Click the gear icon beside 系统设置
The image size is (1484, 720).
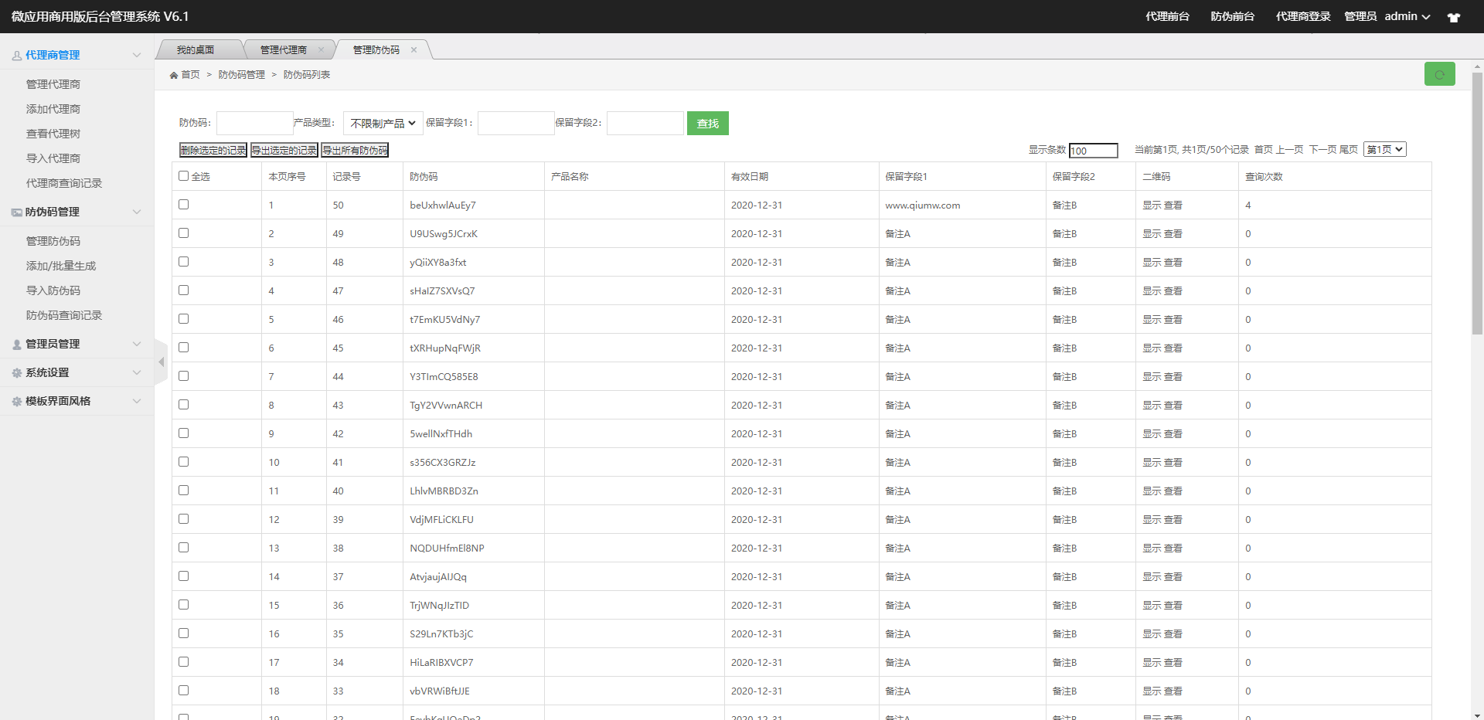tap(17, 373)
